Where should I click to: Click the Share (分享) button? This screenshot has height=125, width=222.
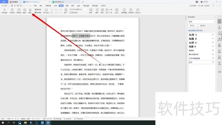200,6
